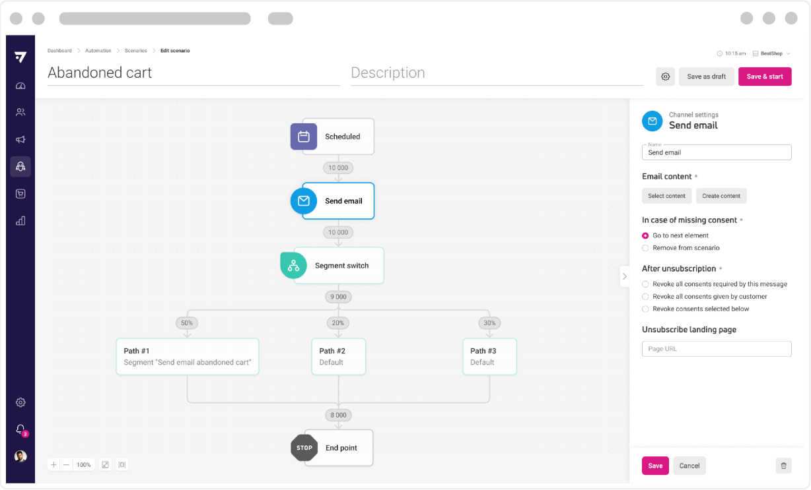Screen dimensions: 811x490
Task: Click the "Select content" button
Action: pyautogui.click(x=666, y=196)
